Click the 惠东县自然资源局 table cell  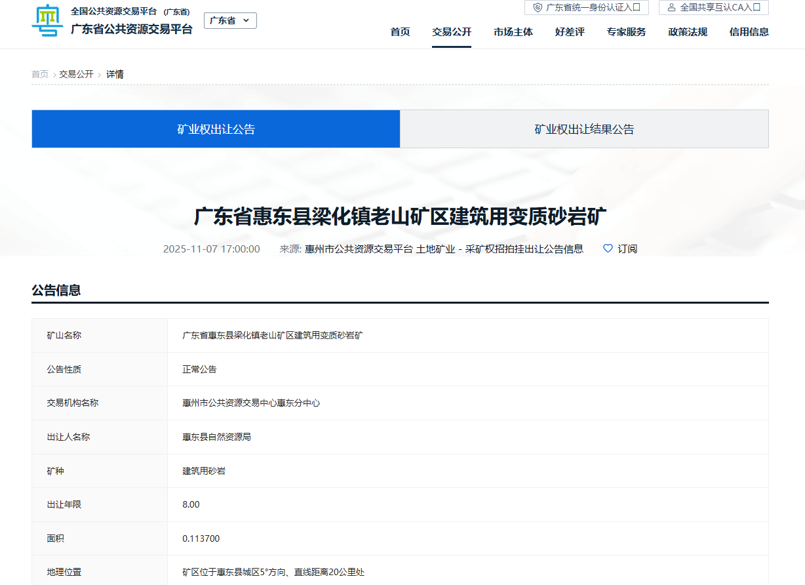pyautogui.click(x=216, y=437)
